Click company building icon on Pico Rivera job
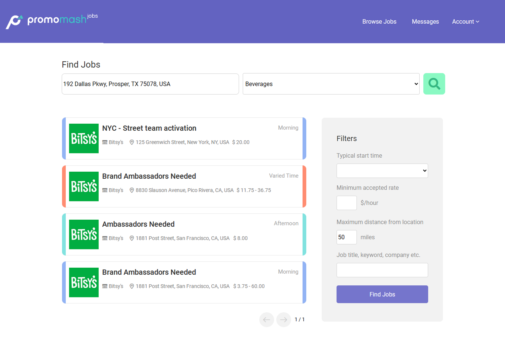This screenshot has height=343, width=505. [x=105, y=190]
